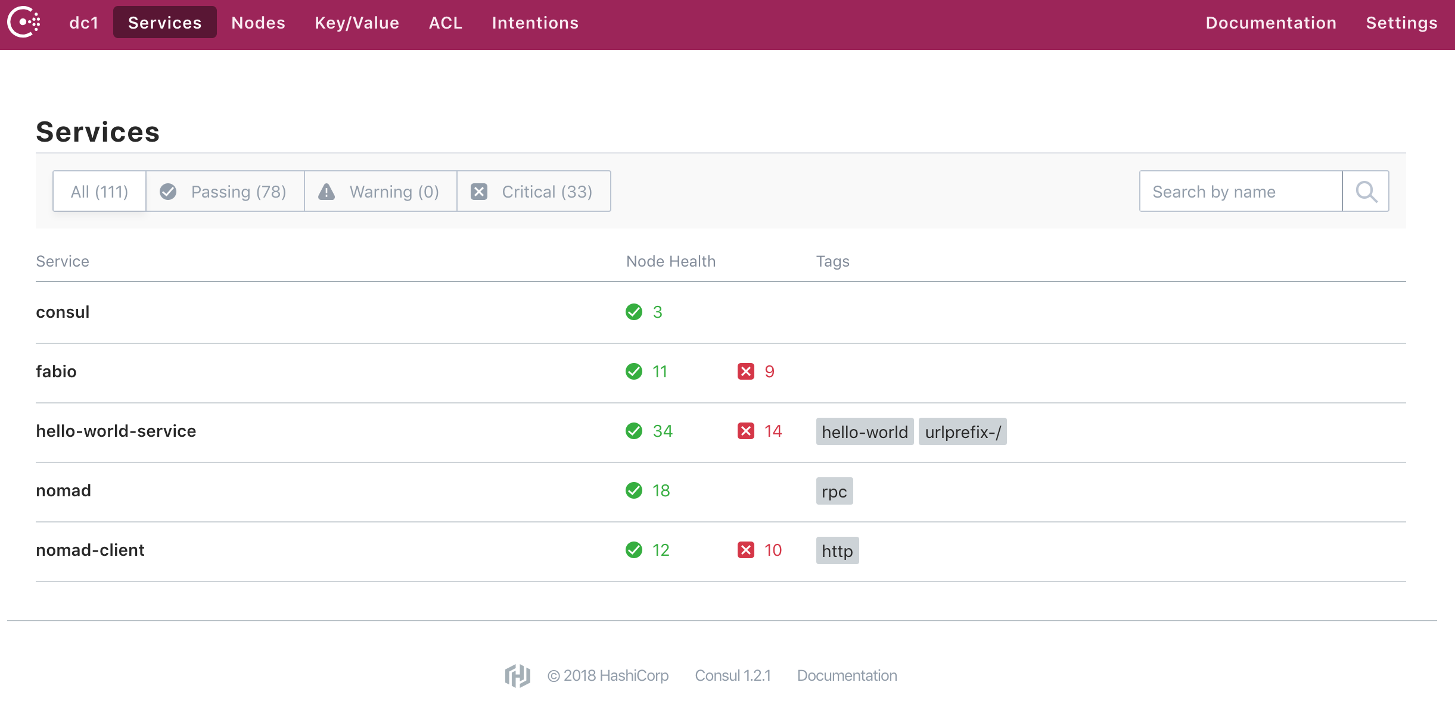Click the red critical icon in fabio row
Viewport: 1455px width, 701px height.
(745, 371)
